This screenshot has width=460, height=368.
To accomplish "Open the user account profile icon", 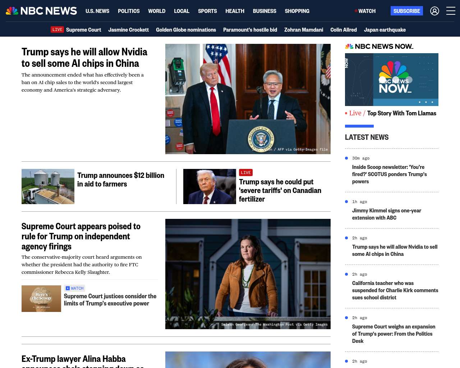I will coord(434,11).
